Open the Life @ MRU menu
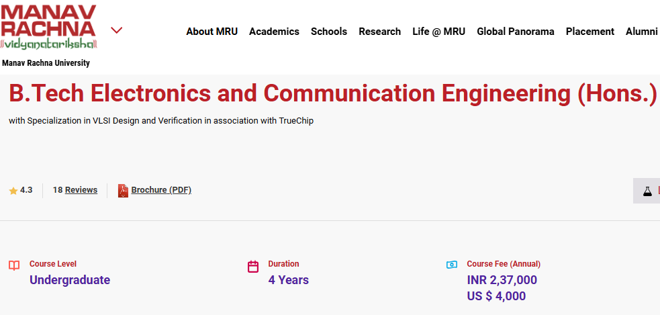 tap(438, 32)
